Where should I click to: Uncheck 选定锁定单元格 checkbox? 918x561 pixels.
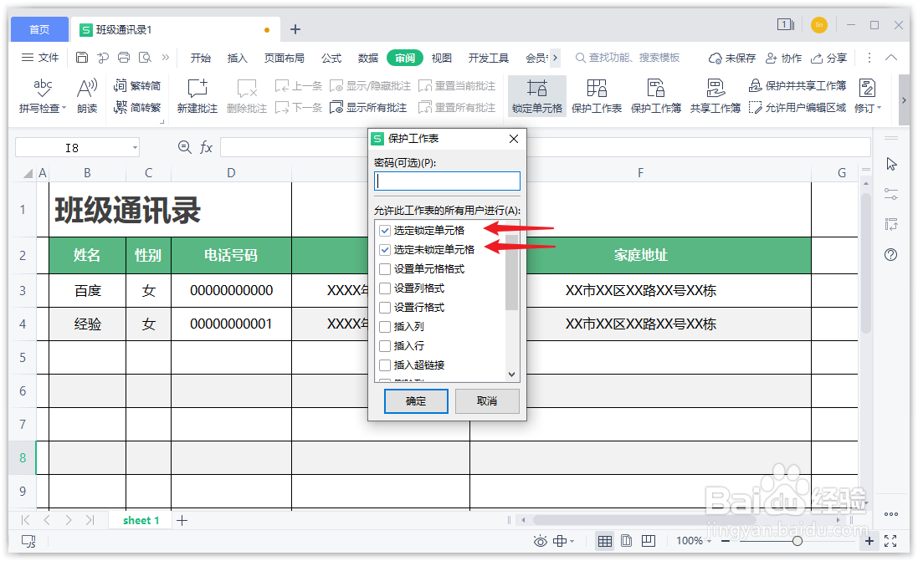pyautogui.click(x=385, y=231)
